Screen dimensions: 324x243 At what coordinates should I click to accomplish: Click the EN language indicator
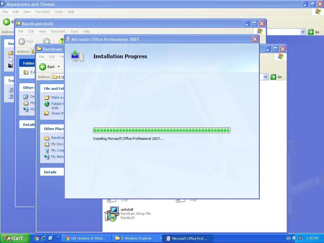pyautogui.click(x=289, y=239)
